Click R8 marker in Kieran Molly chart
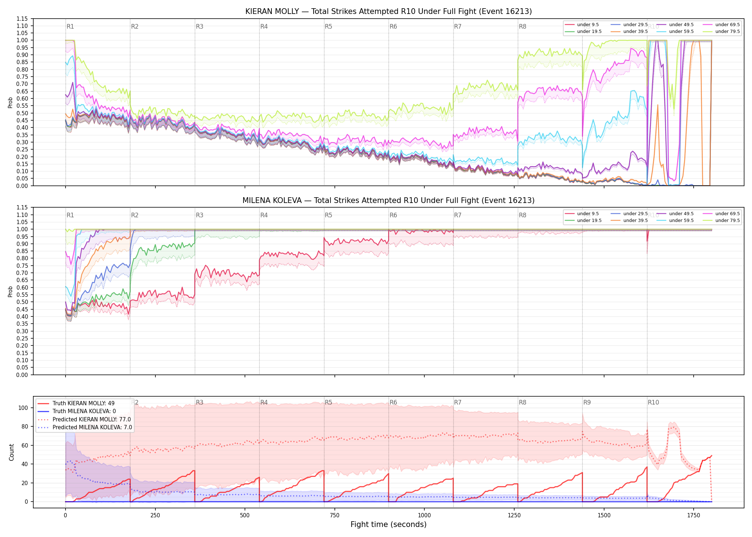This screenshot has width=752, height=537. tap(522, 26)
